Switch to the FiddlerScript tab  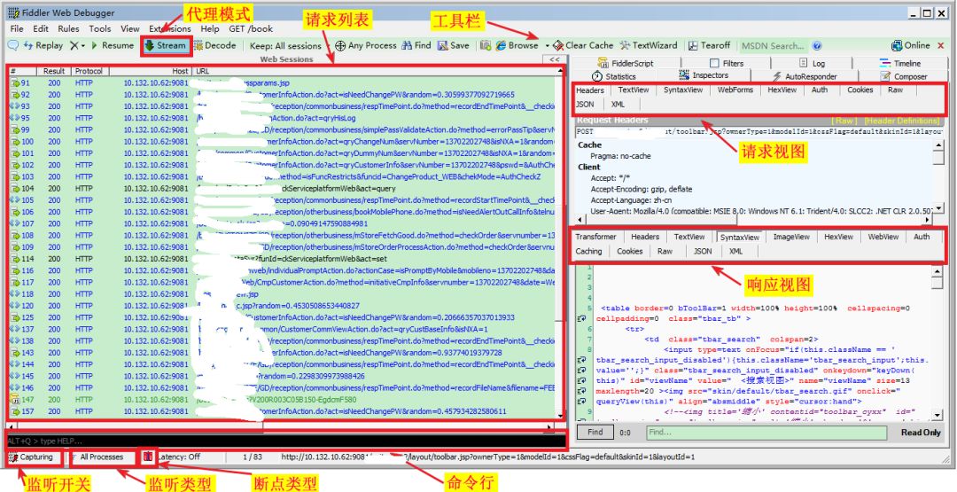coord(626,63)
